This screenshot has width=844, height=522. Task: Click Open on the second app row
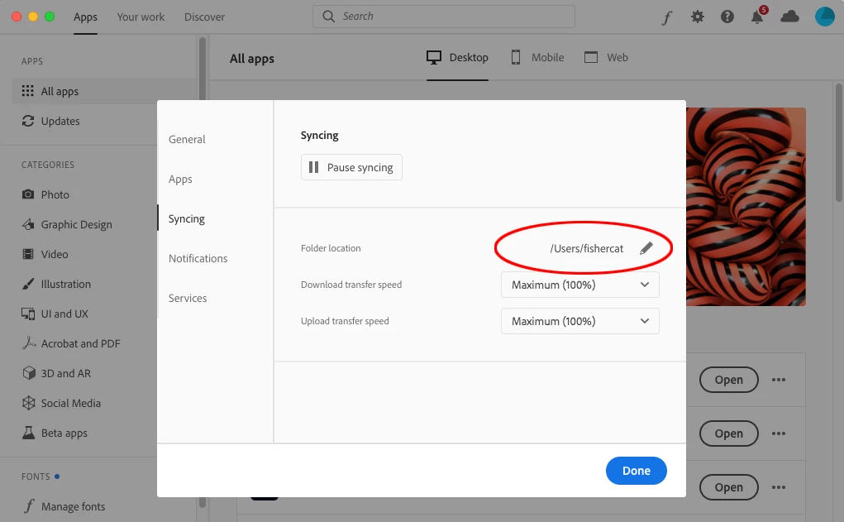pos(729,433)
